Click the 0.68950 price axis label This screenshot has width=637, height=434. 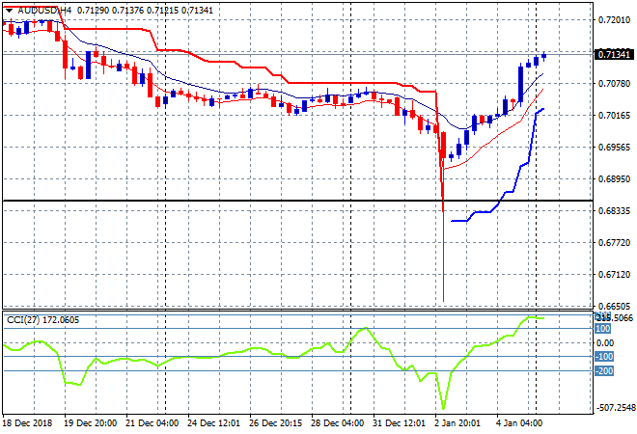[x=614, y=179]
